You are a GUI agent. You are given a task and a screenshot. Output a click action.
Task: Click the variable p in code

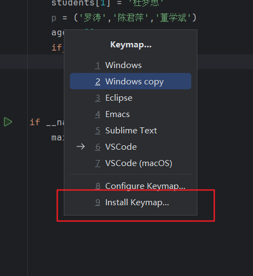coord(53,18)
